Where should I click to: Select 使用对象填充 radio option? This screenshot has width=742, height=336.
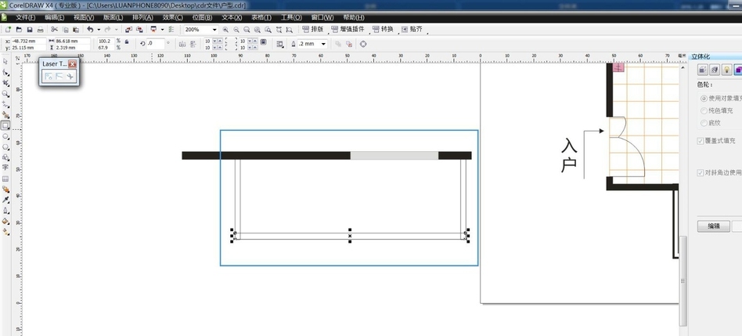703,99
